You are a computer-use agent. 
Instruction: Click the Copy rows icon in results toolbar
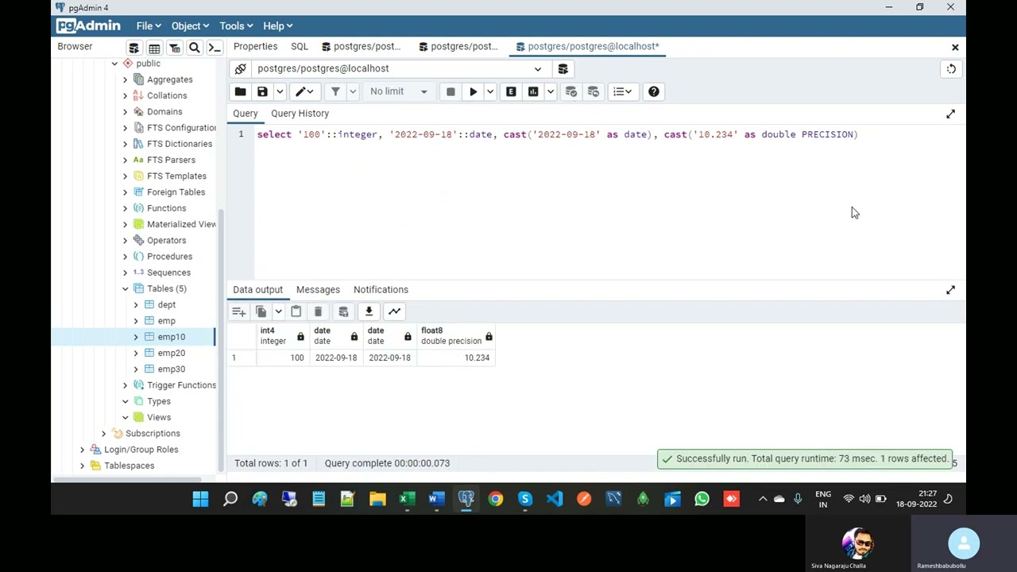point(261,311)
